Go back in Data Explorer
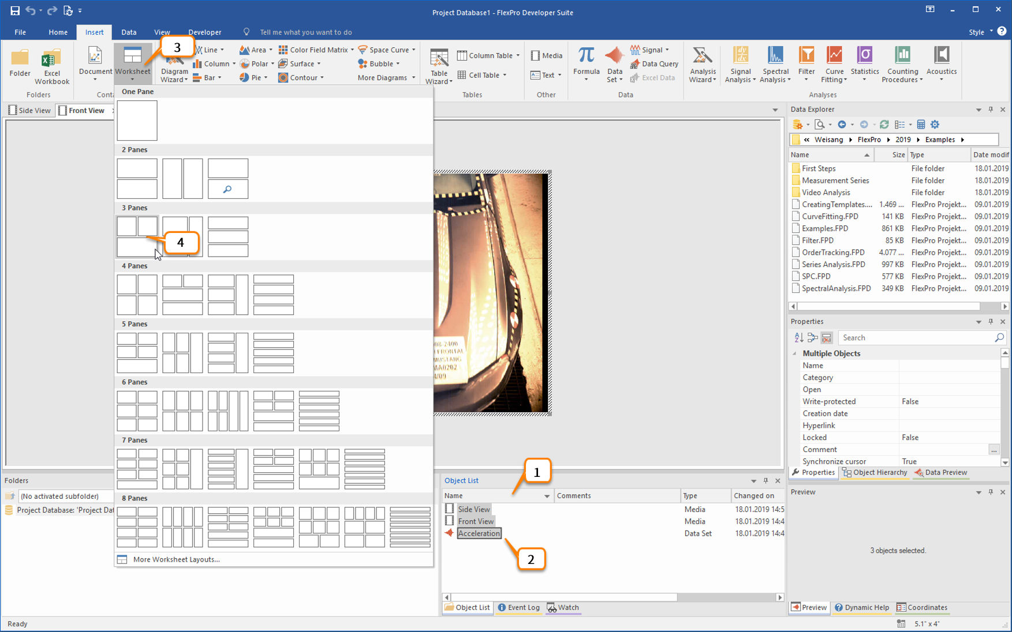Viewport: 1012px width, 632px height. pyautogui.click(x=842, y=125)
